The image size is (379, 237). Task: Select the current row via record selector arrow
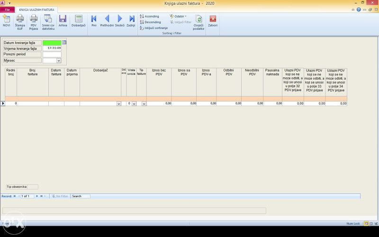pos(3,103)
